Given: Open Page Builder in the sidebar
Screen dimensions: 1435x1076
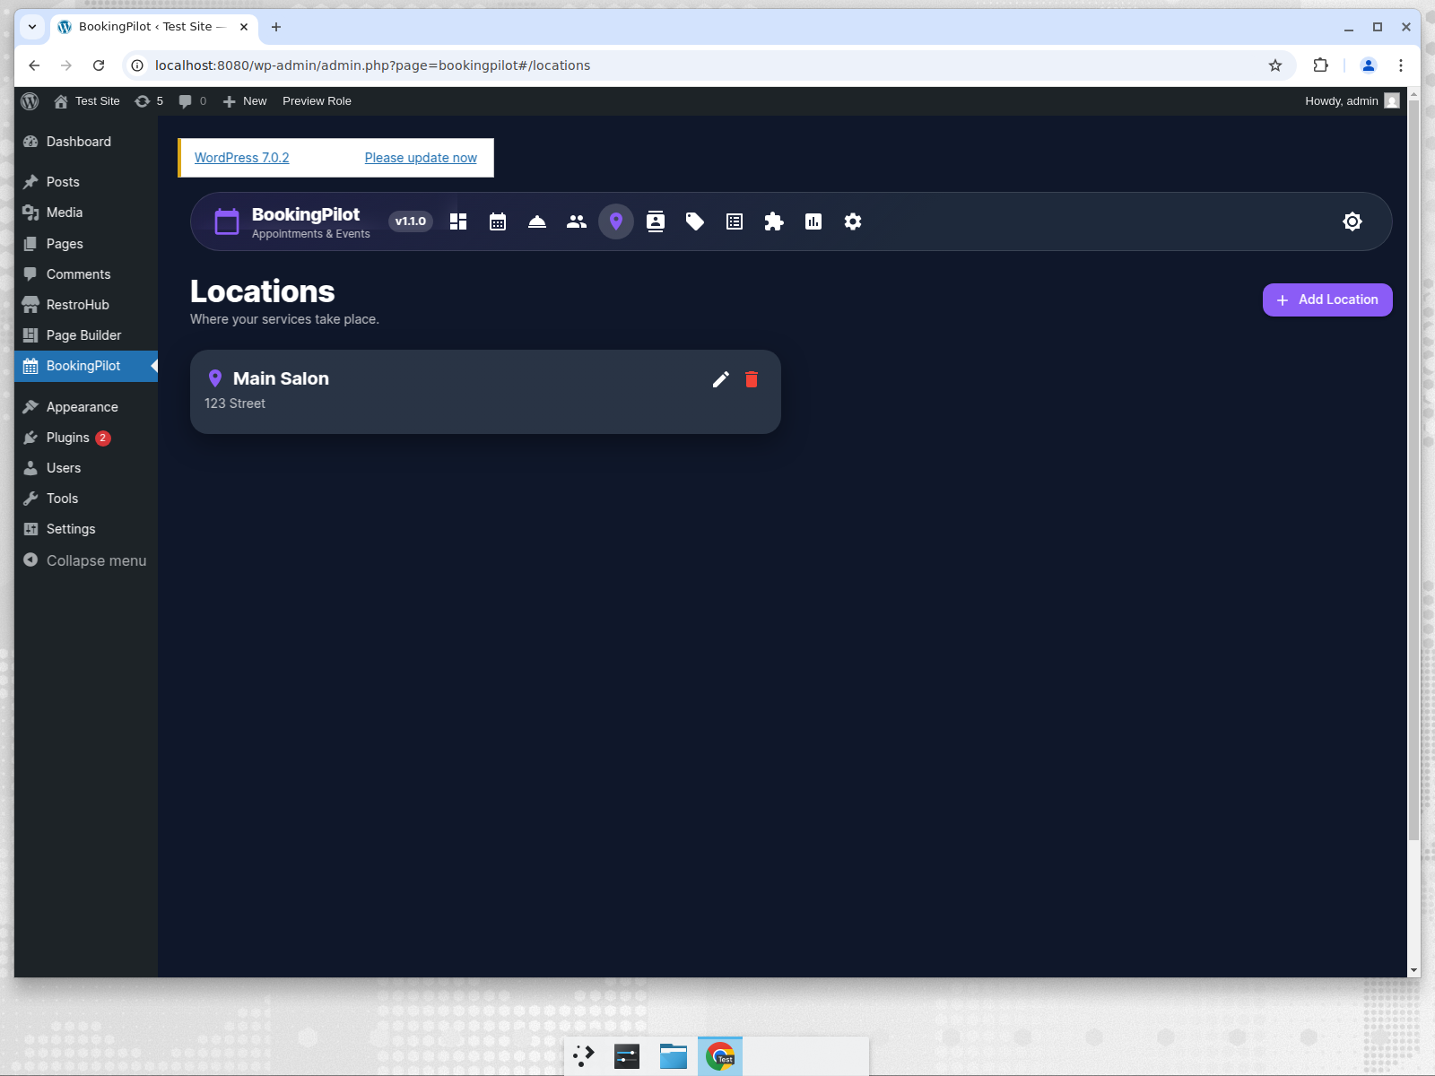Looking at the screenshot, I should 86,335.
